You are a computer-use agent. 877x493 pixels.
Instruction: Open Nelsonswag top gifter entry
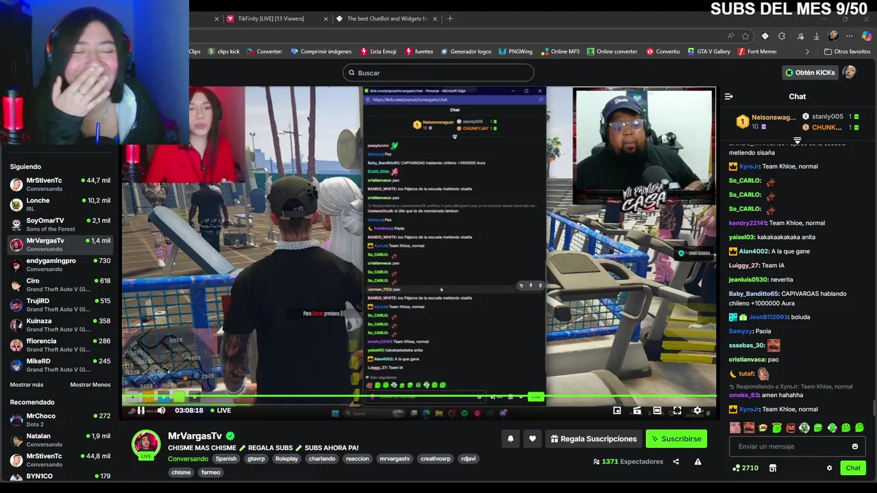[x=767, y=121]
